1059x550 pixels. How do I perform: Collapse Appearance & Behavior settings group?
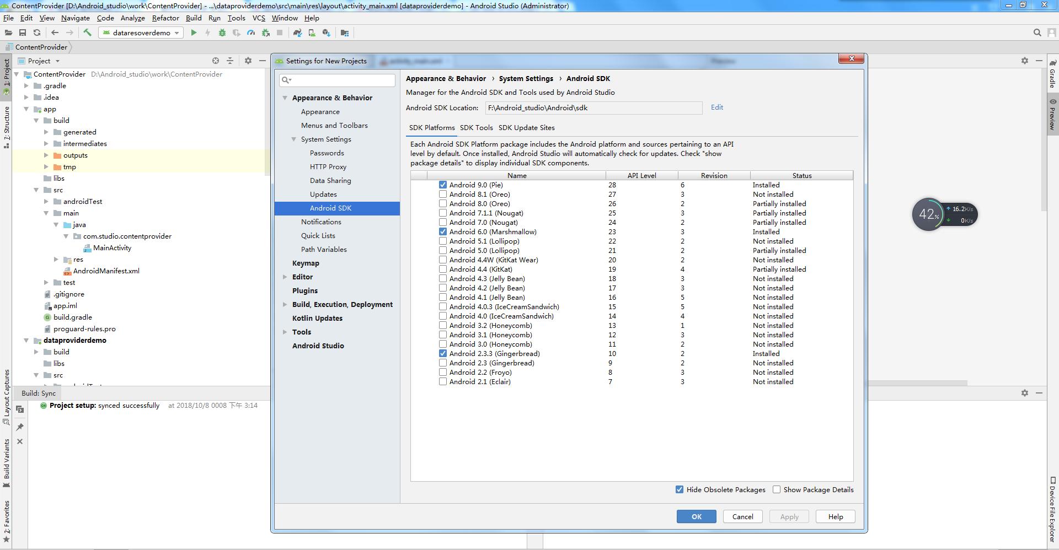[x=285, y=98]
